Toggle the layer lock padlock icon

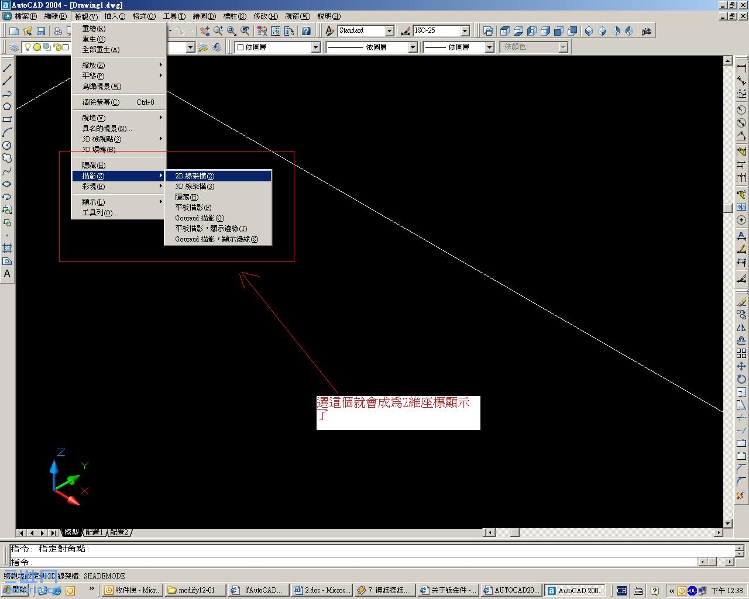(57, 47)
